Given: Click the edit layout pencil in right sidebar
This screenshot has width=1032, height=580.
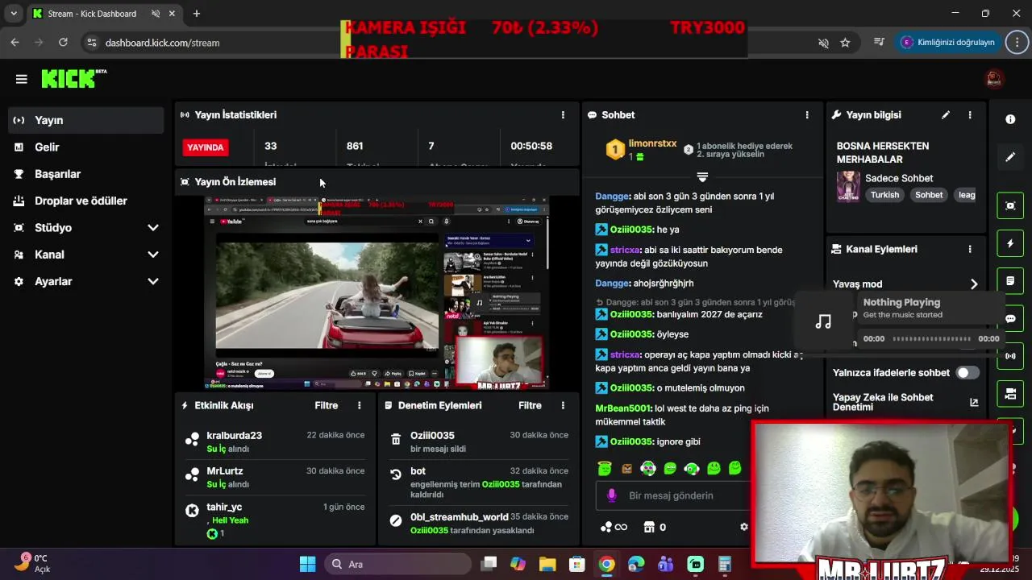Looking at the screenshot, I should (1010, 157).
